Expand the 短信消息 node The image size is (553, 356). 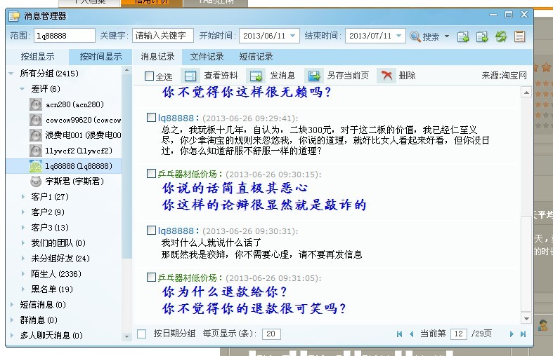pyautogui.click(x=12, y=305)
